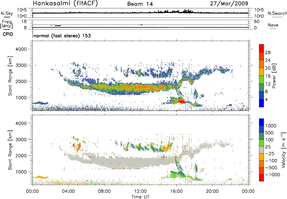Viewport: 287px width, 199px height.
Task: Select the red bottom segment of velocity colorbar
Action: point(262,178)
